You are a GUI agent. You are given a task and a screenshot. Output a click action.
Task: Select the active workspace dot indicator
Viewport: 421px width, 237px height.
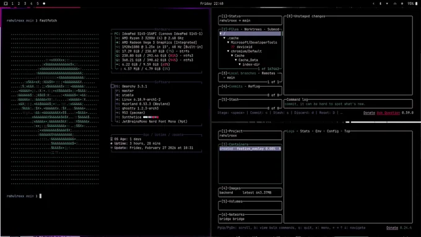pyautogui.click(x=44, y=4)
